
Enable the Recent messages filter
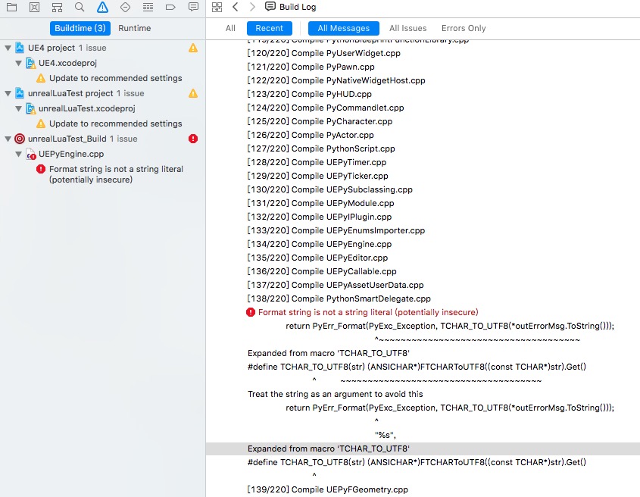pos(269,28)
